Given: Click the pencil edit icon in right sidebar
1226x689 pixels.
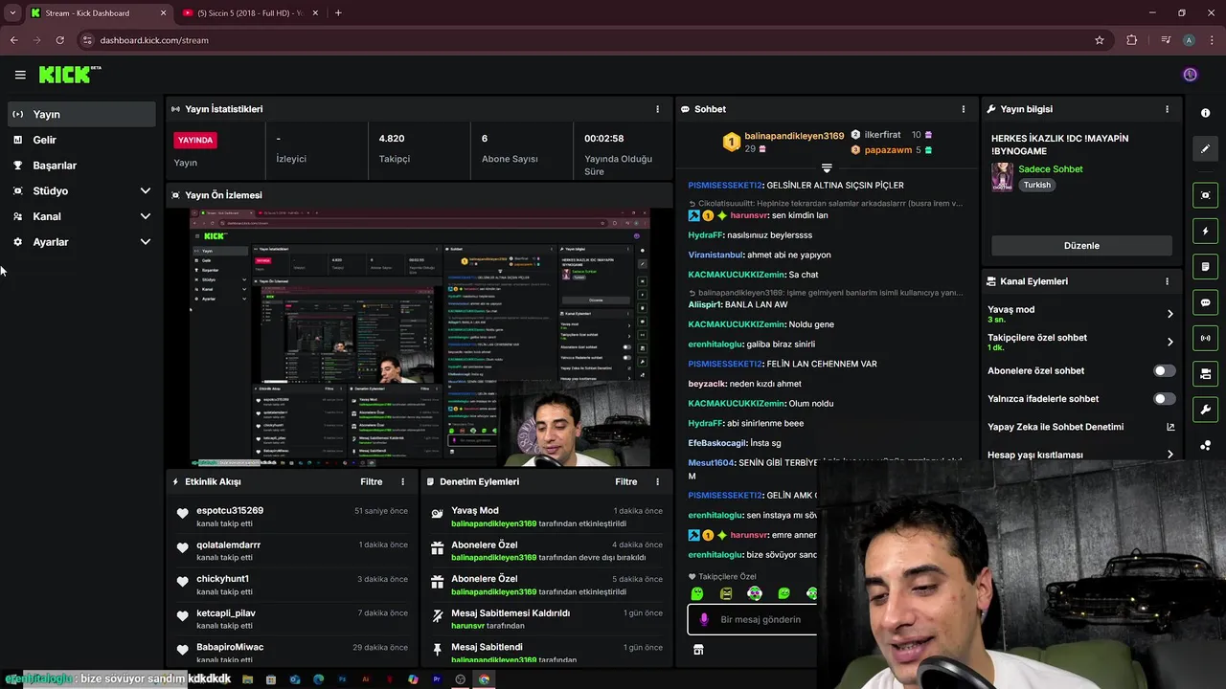Looking at the screenshot, I should tap(1205, 149).
